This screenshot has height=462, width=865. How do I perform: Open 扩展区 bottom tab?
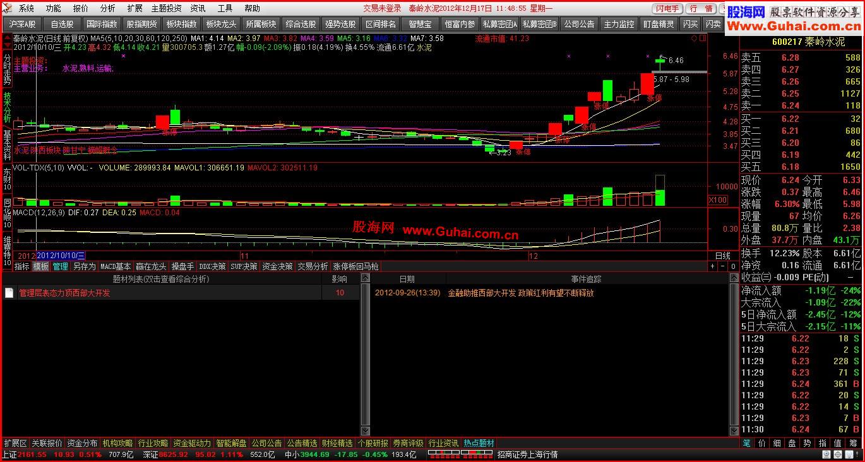pos(16,443)
